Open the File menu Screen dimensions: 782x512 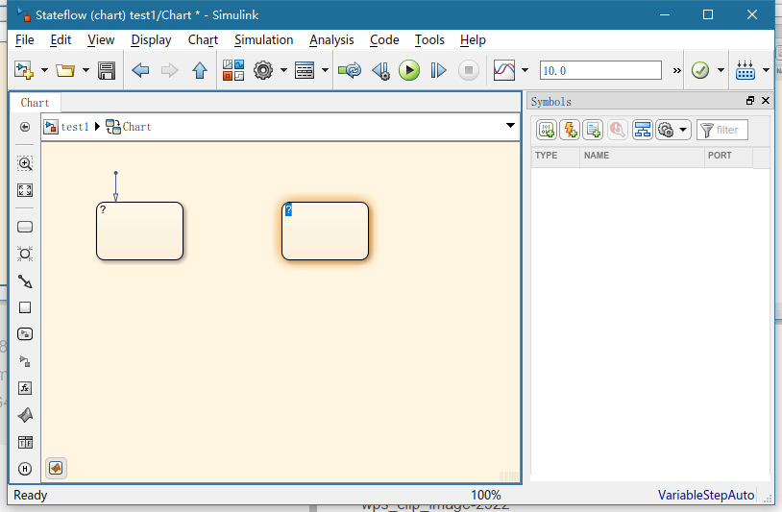point(24,40)
